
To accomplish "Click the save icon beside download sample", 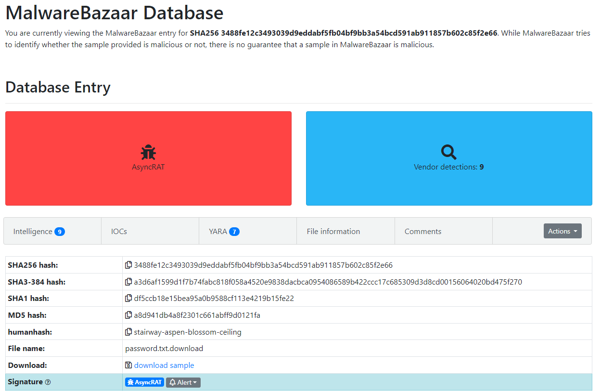I will point(128,365).
